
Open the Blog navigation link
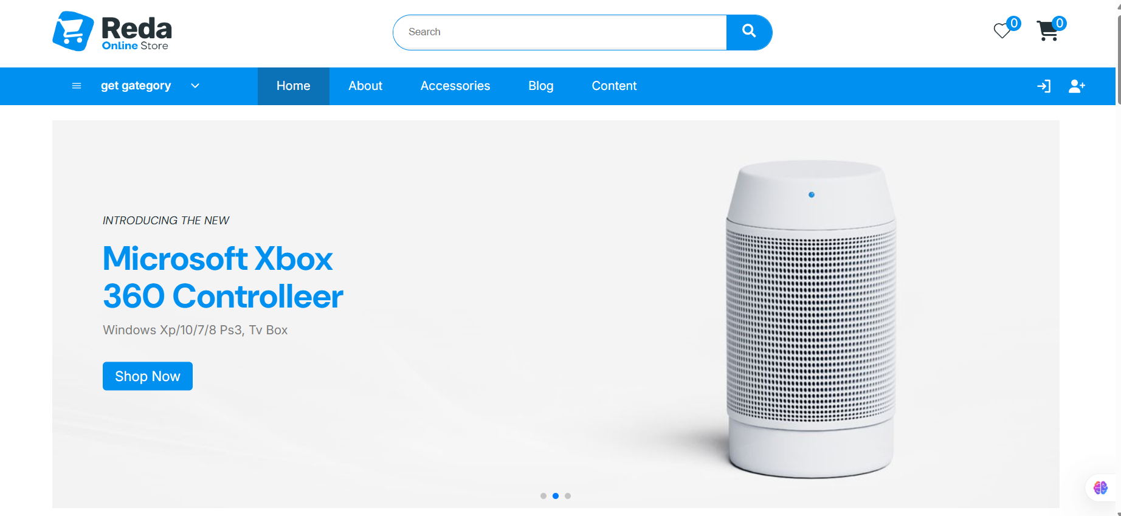click(x=541, y=86)
